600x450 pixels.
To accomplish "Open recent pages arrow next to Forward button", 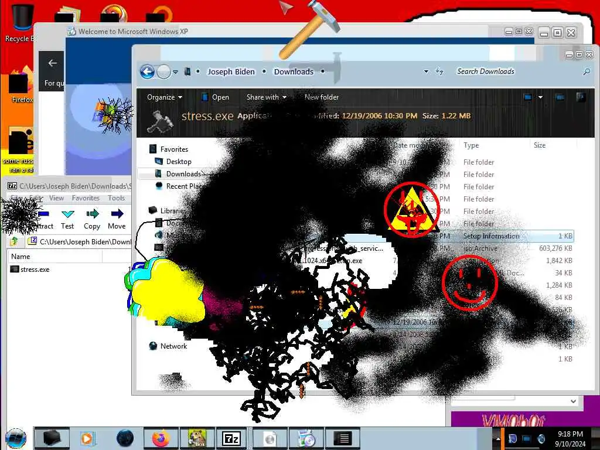I will [x=176, y=72].
